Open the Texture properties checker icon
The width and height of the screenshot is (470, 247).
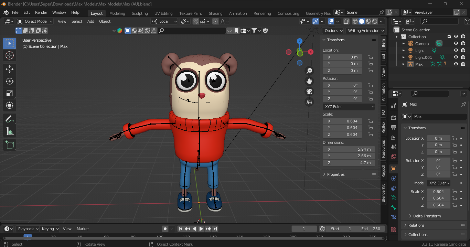coord(394,229)
